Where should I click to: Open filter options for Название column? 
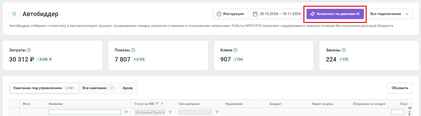tap(126, 112)
